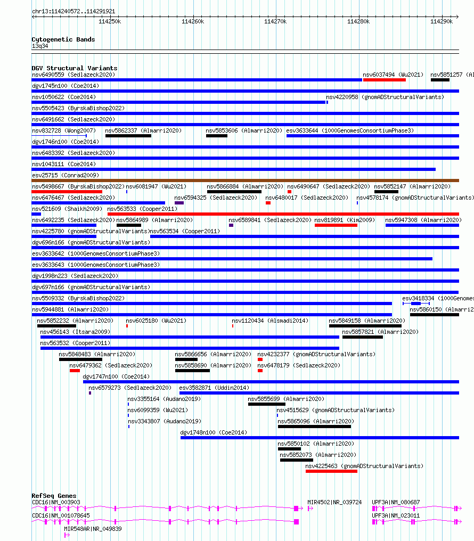
Task: Open CDC16|NM_003903 gene label
Action: coord(56,502)
